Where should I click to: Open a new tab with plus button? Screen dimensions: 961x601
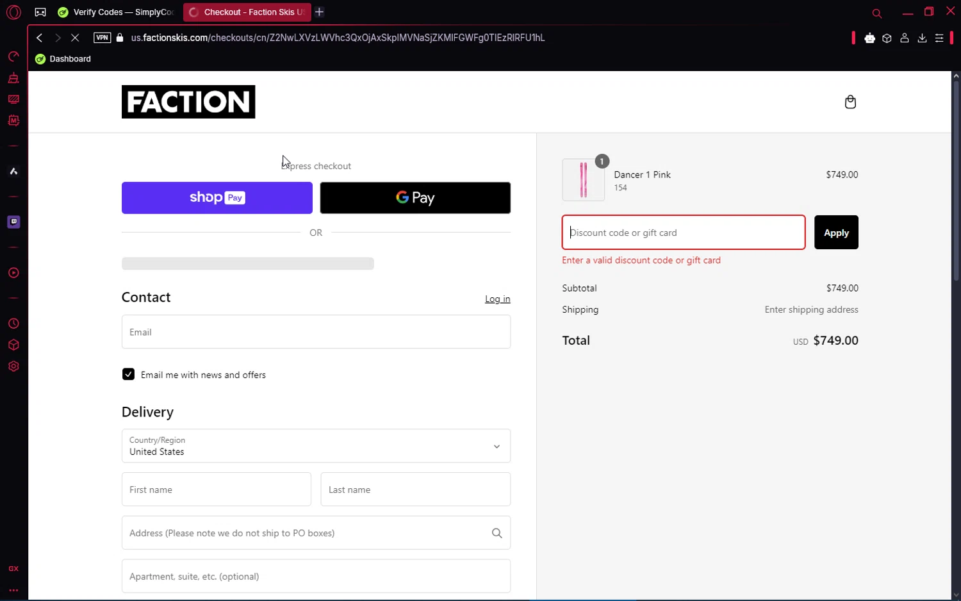coord(320,12)
